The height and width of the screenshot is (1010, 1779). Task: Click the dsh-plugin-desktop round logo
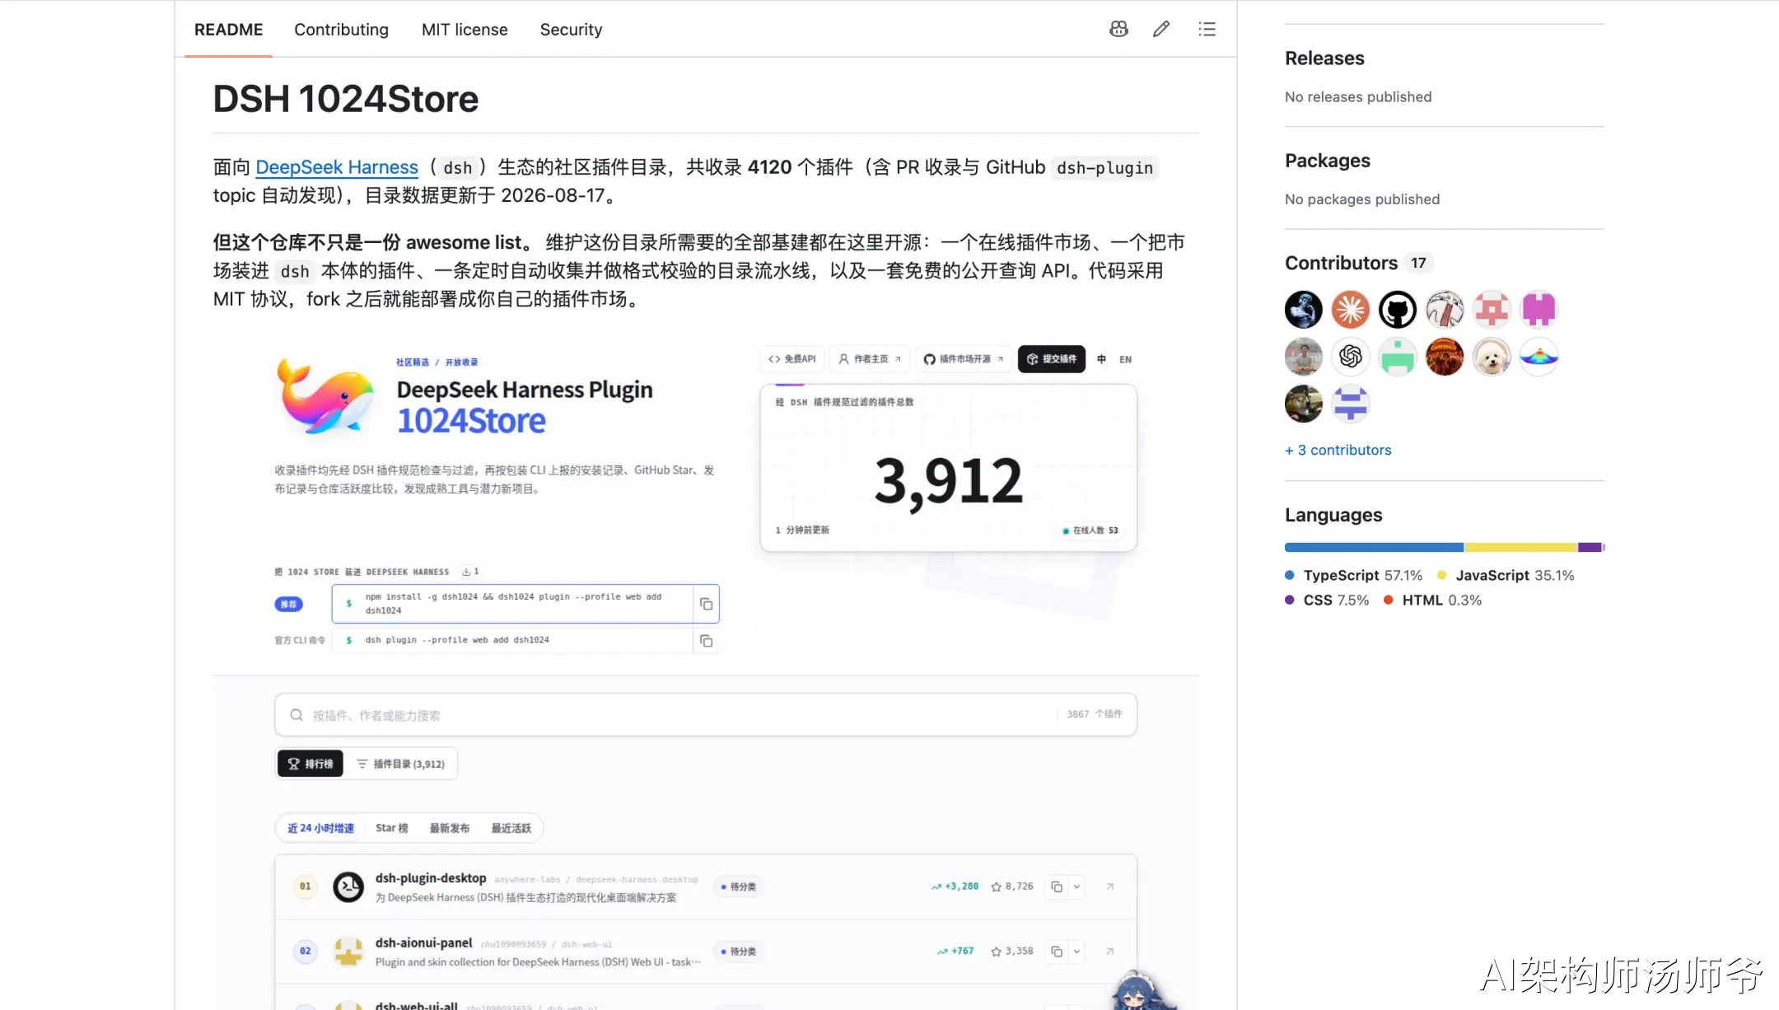point(348,886)
